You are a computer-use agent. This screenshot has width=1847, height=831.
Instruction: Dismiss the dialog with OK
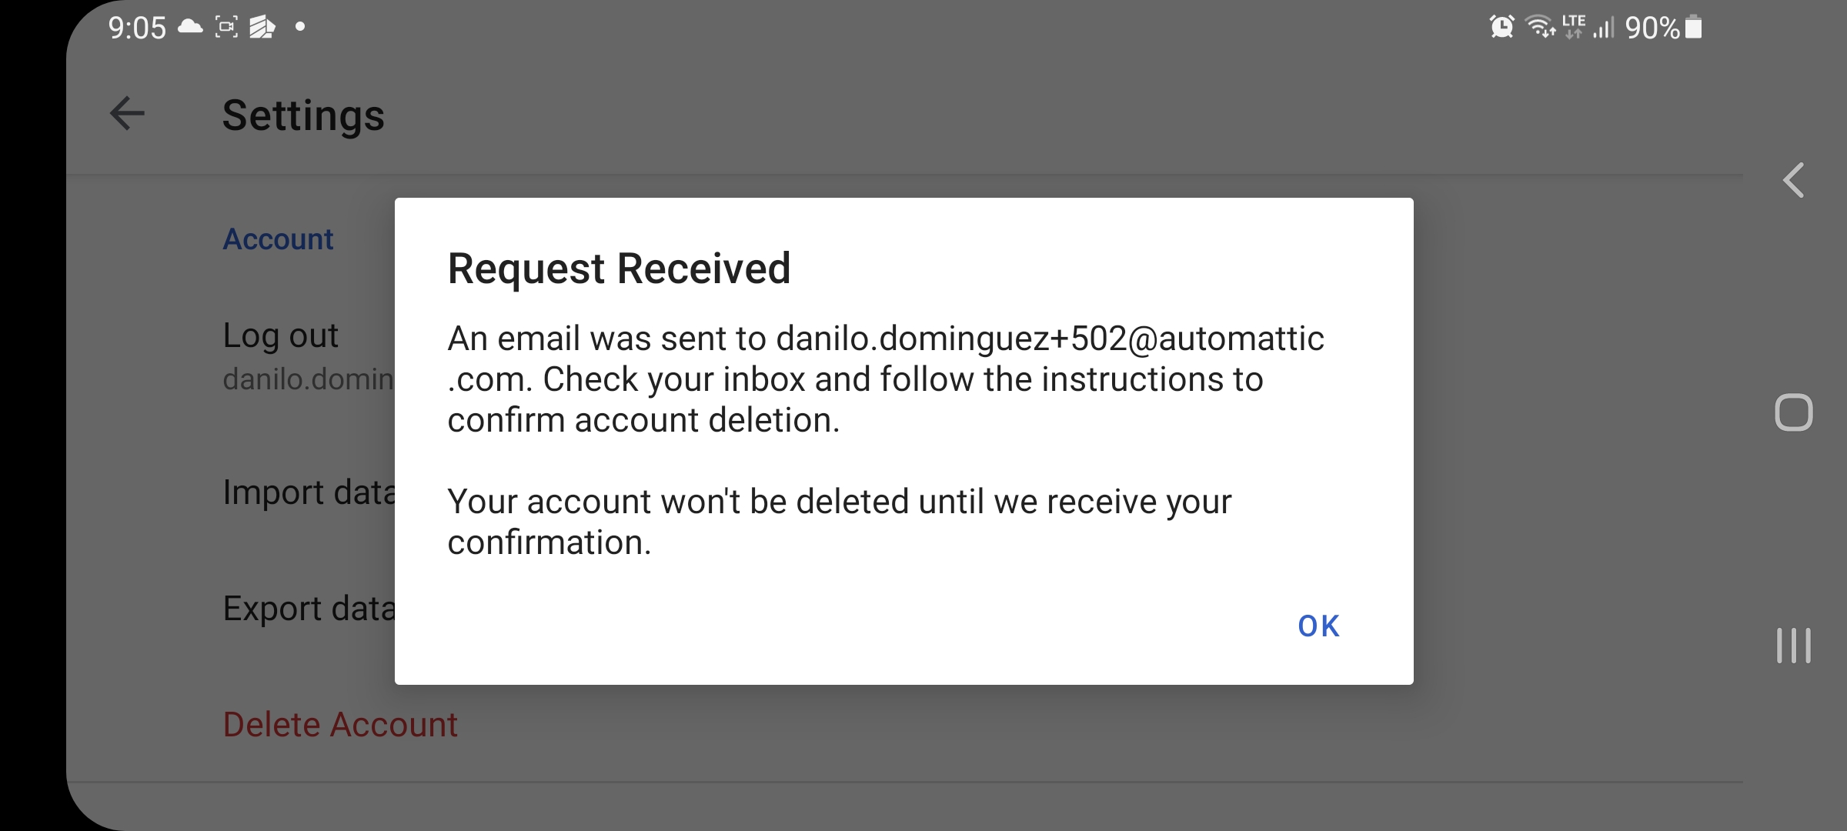(1318, 626)
